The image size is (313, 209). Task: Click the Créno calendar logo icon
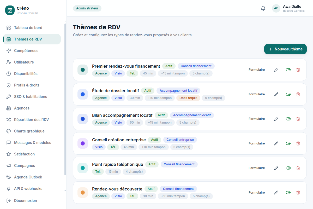[10, 10]
